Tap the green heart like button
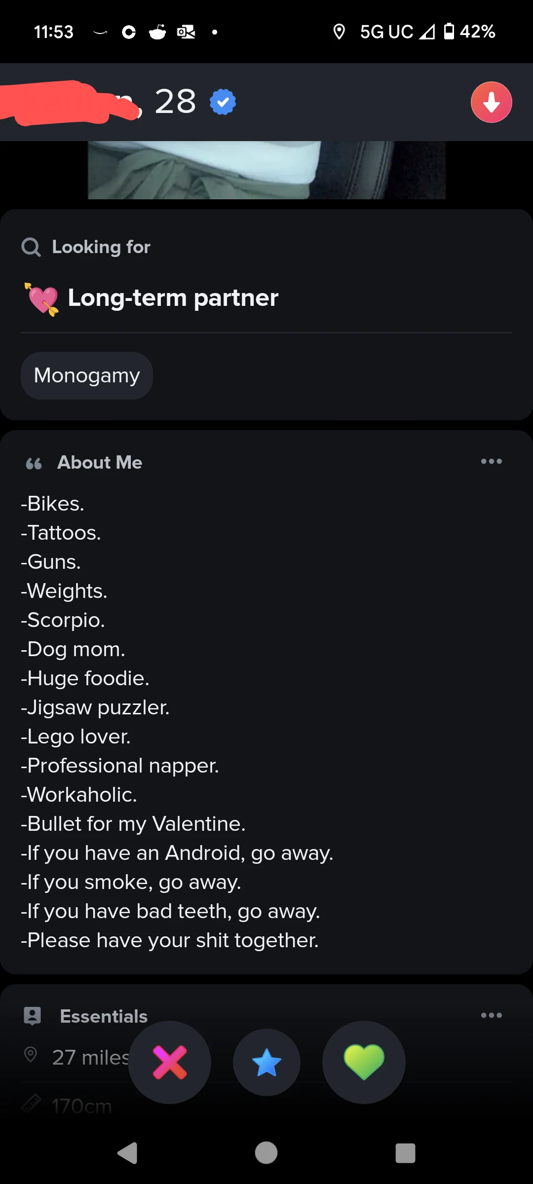 [364, 1062]
